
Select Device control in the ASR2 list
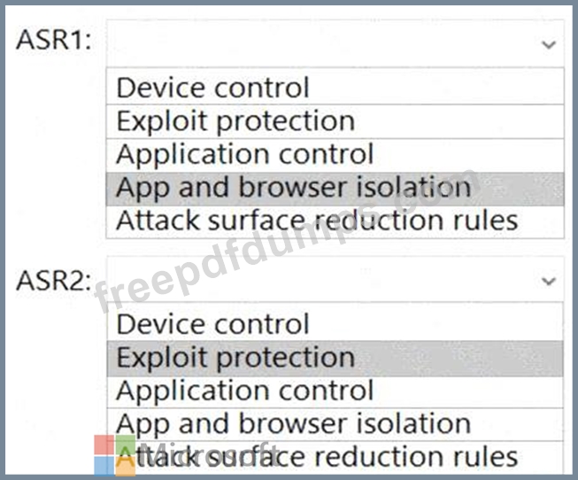pos(212,324)
